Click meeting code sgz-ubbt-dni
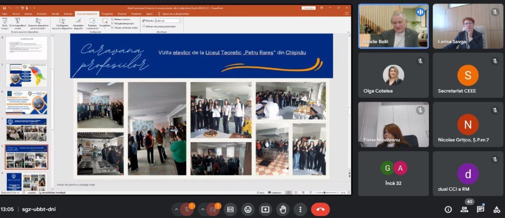 click(x=39, y=209)
